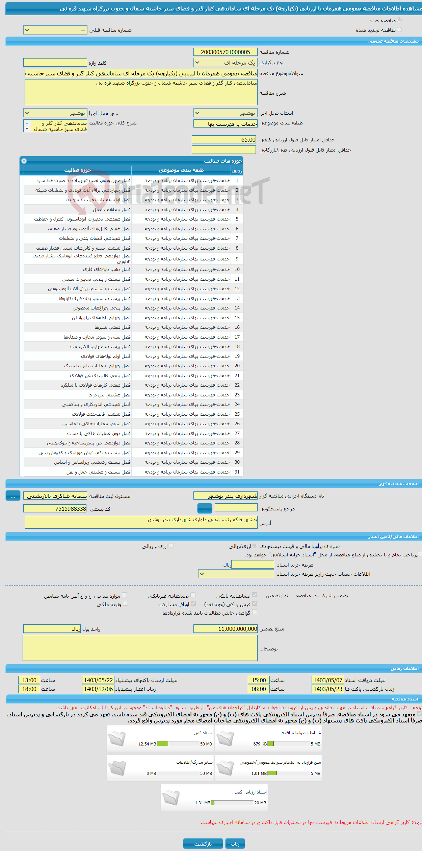Open the نوع برگزاری dropdown

point(226,63)
